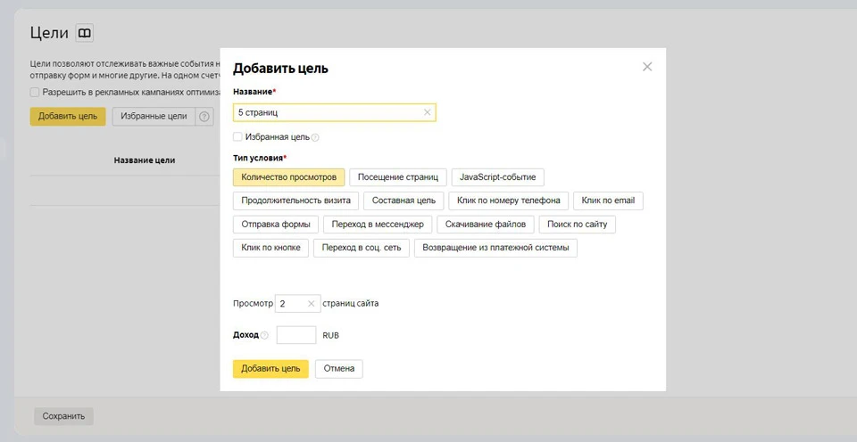857x442 pixels.
Task: Select Количество просмотров condition type
Action: pyautogui.click(x=288, y=177)
